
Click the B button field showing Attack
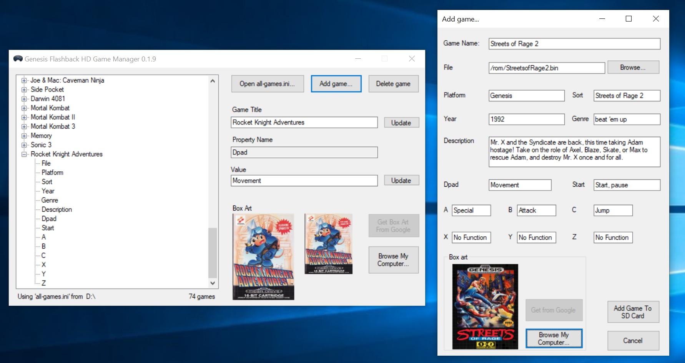[x=537, y=211]
